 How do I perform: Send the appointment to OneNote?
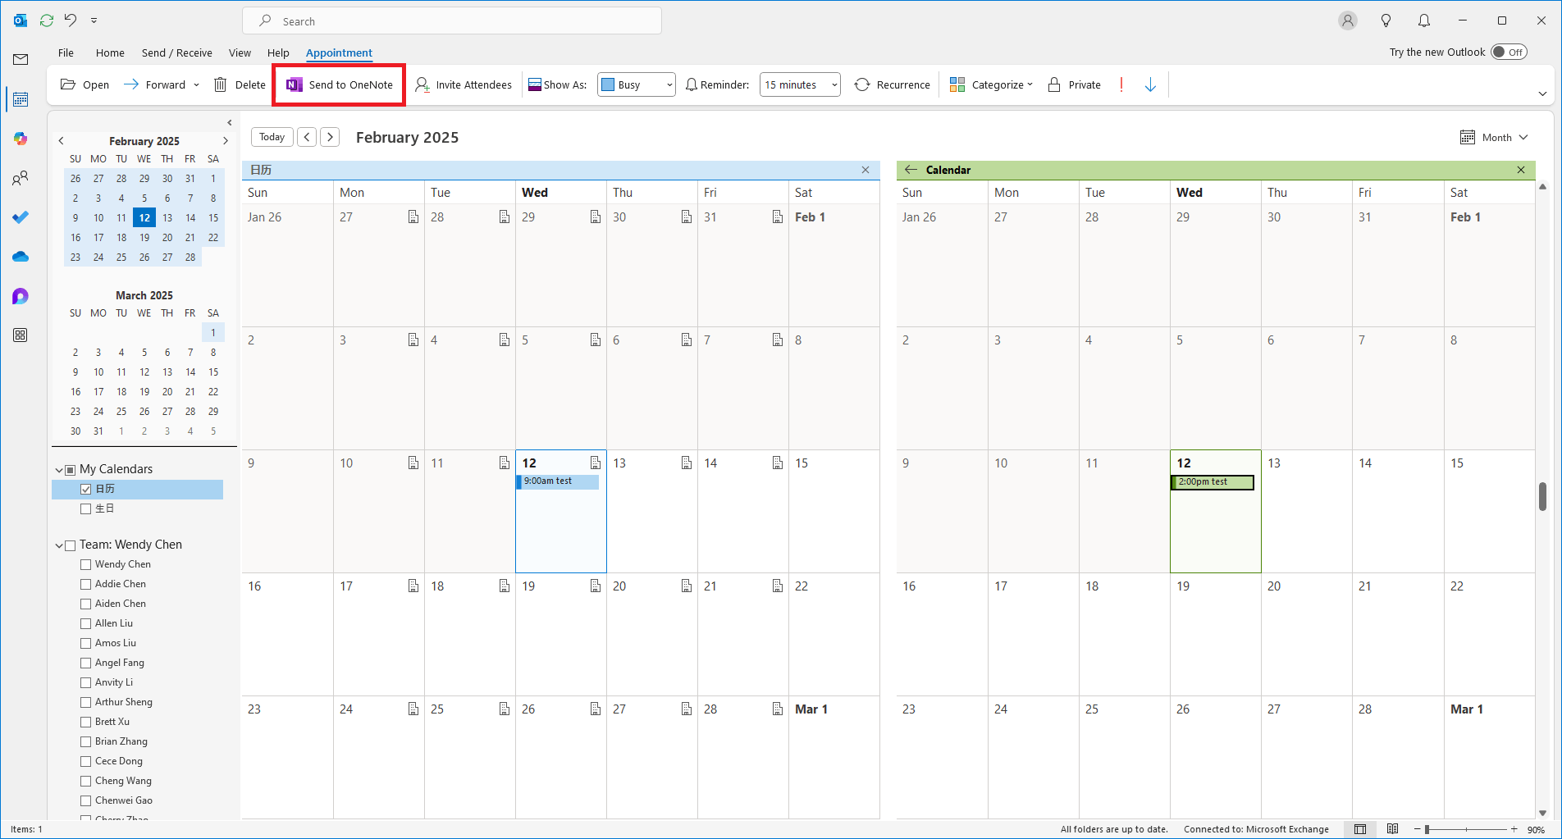point(338,84)
